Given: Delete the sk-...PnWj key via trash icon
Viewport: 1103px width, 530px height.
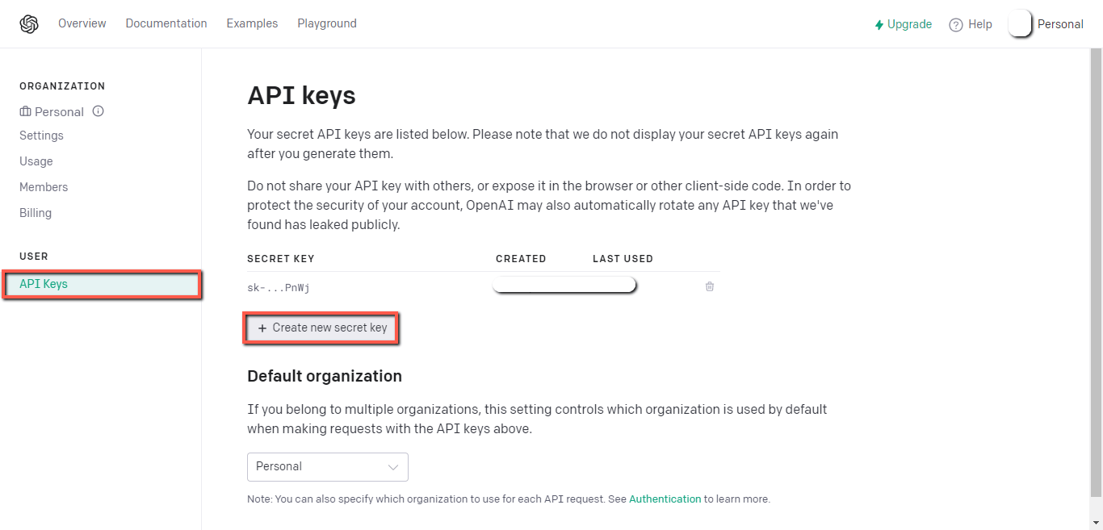Looking at the screenshot, I should pyautogui.click(x=710, y=286).
